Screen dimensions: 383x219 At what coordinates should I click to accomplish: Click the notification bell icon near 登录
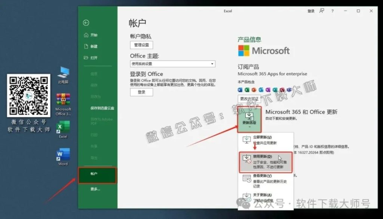[x=322, y=11]
